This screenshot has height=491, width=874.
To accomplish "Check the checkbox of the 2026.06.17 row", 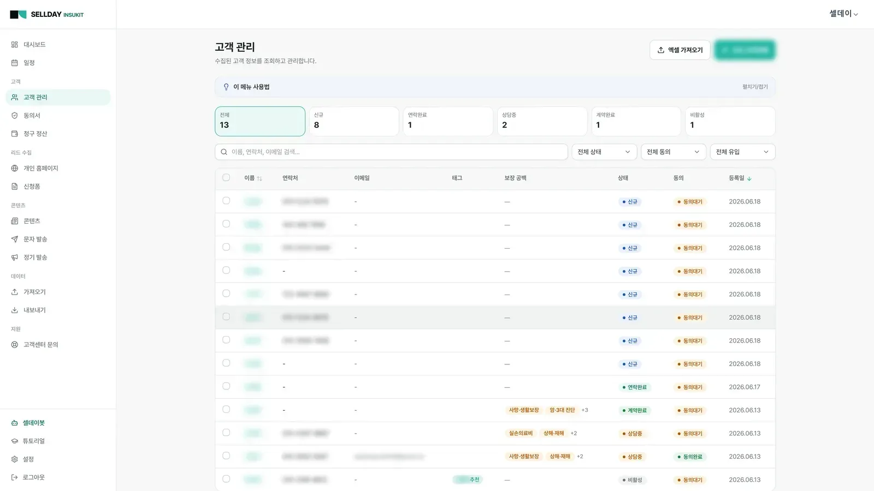I will click(226, 386).
